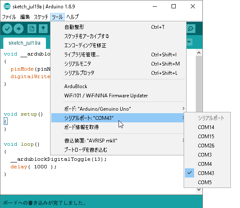This screenshot has height=208, width=240.
Task: Select serial port COM4
Action: click(x=207, y=164)
